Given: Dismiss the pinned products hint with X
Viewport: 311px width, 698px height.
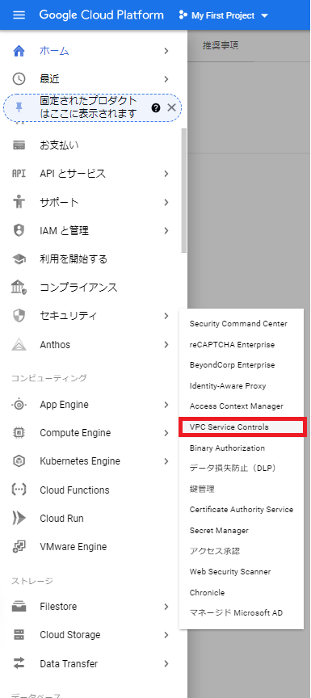Looking at the screenshot, I should pyautogui.click(x=171, y=107).
